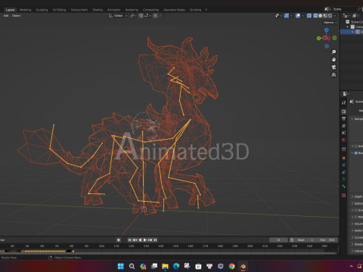Open the Compositing workspace tab
363x272 pixels.
[150, 10]
